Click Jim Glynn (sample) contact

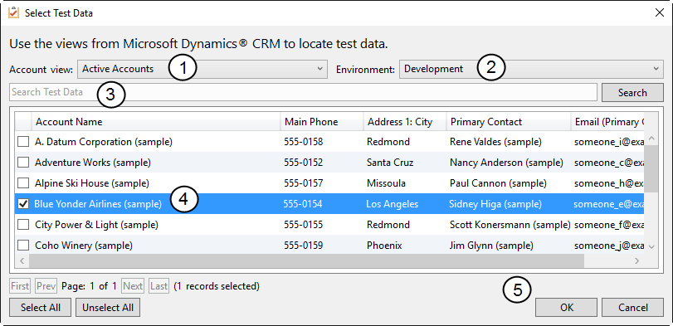[491, 246]
